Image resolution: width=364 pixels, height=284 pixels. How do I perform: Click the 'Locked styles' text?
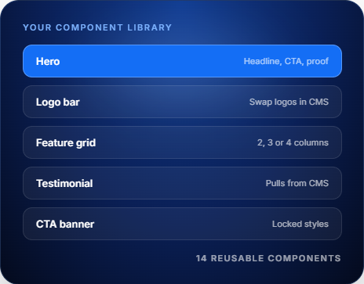point(300,224)
